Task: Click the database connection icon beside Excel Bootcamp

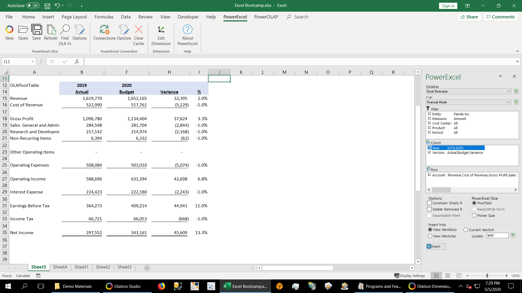Action: [516, 91]
